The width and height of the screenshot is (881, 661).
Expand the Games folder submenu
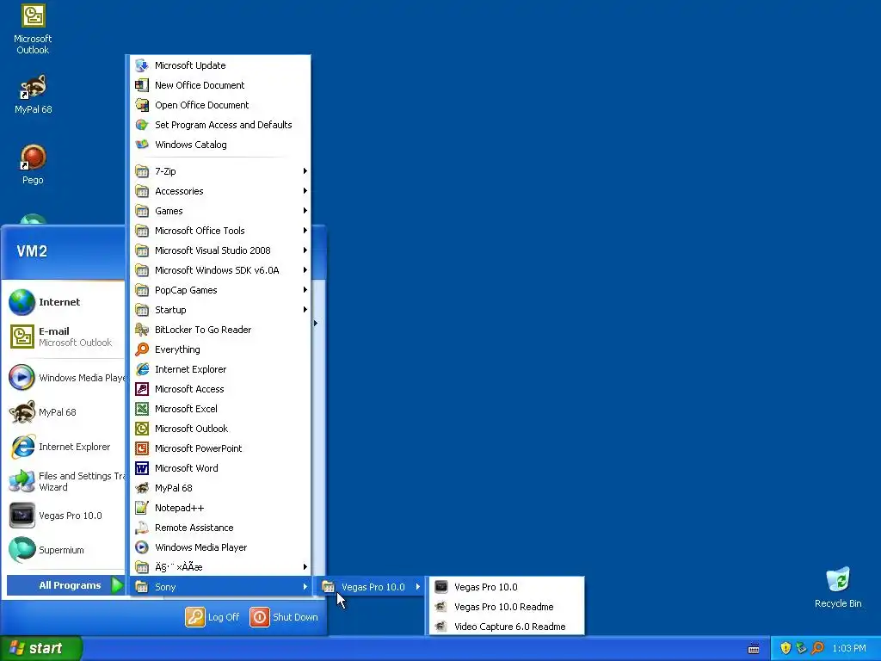[220, 211]
